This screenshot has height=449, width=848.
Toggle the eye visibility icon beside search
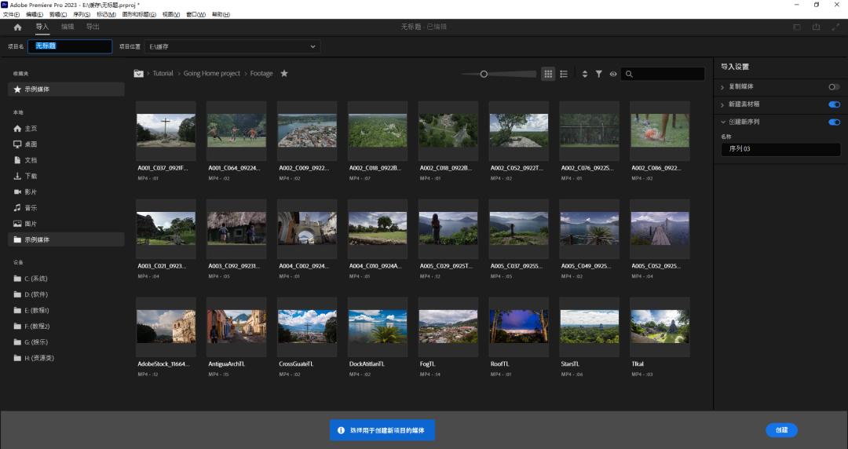click(x=612, y=74)
